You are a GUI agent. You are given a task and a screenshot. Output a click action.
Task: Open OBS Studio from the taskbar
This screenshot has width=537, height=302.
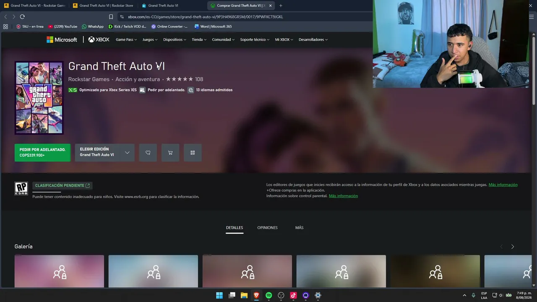tap(281, 295)
